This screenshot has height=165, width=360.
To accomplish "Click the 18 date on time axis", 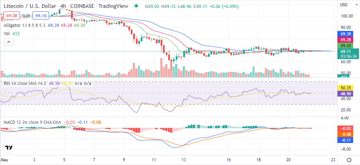I will [x=258, y=159].
